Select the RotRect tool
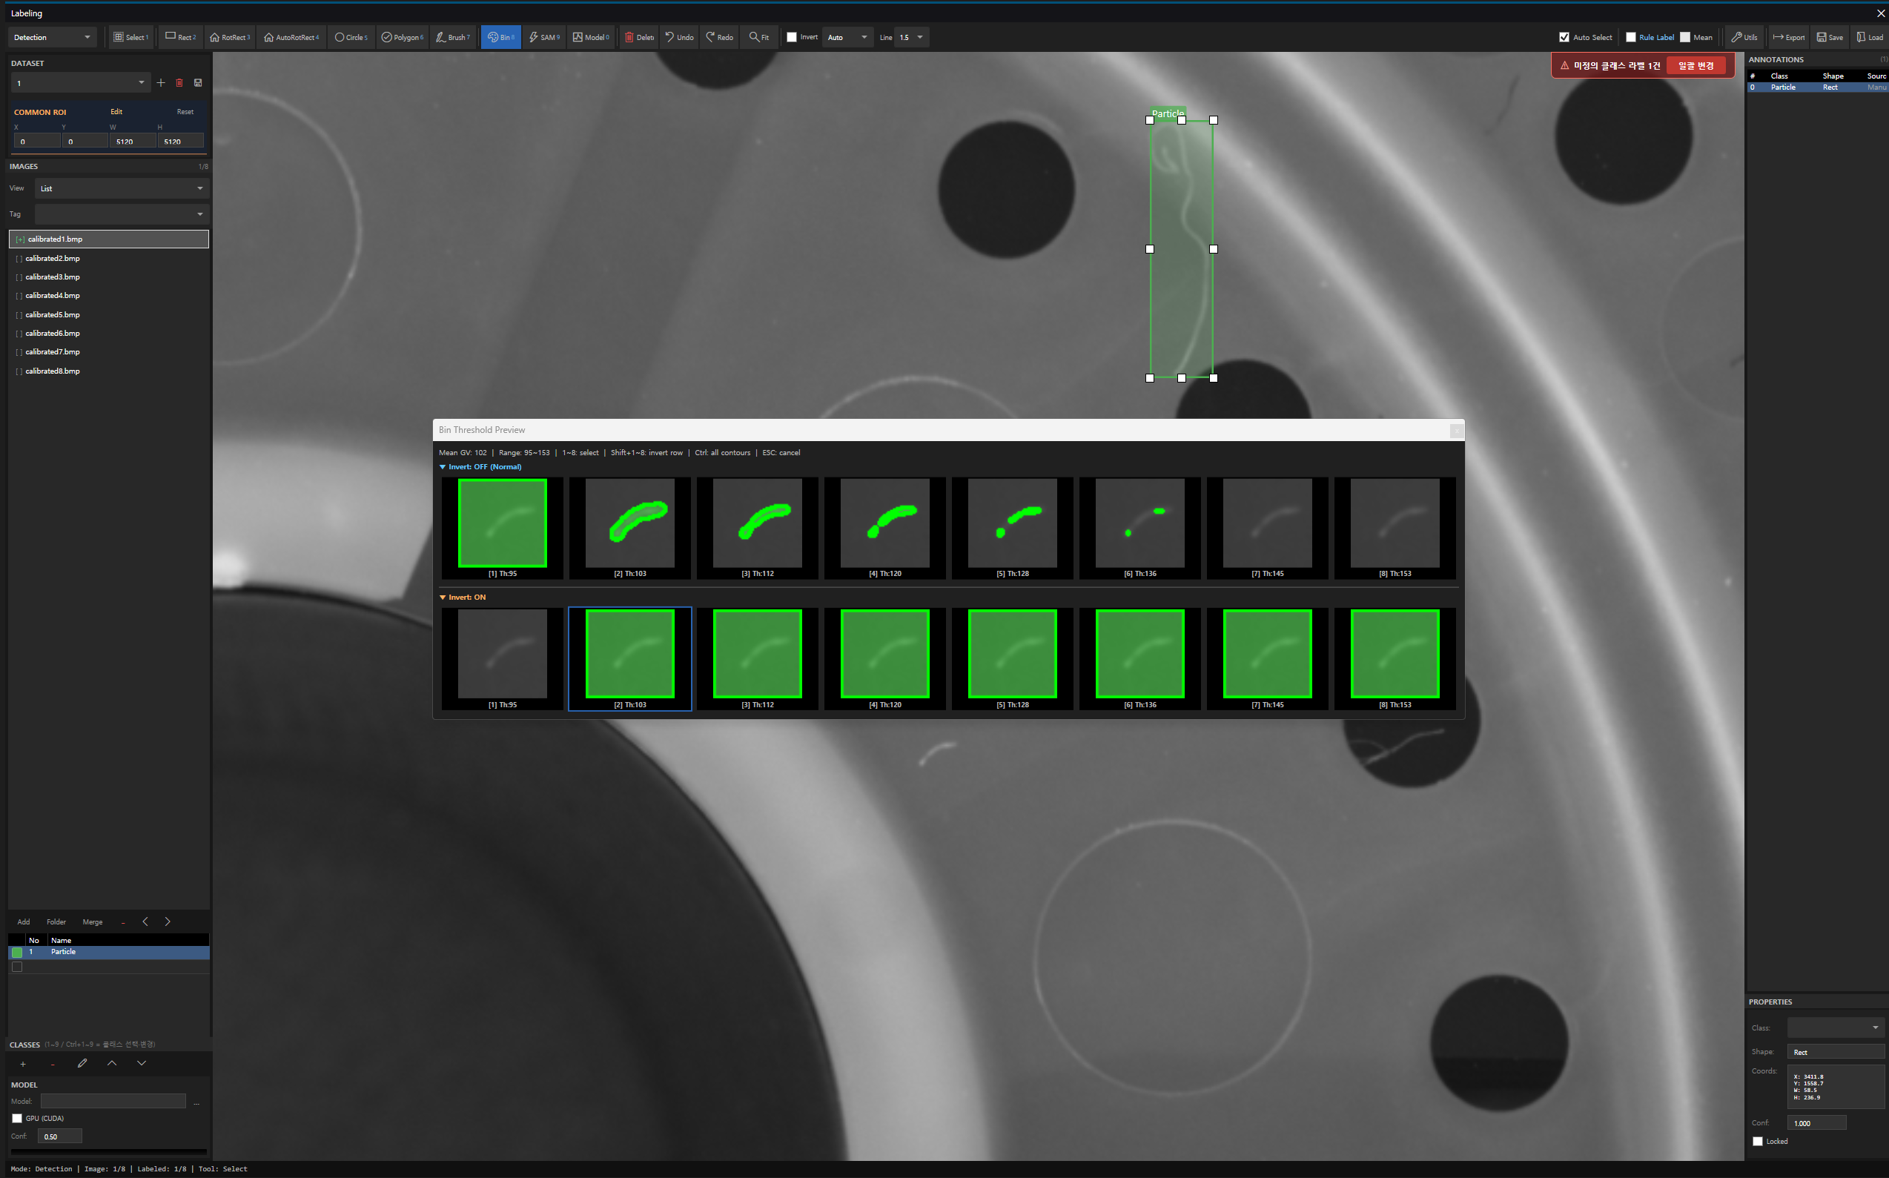Viewport: 1889px width, 1178px height. pyautogui.click(x=230, y=37)
